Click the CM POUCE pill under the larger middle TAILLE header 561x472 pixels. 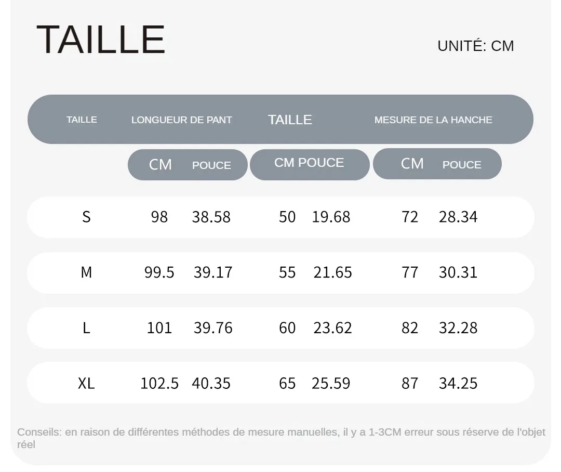coord(310,164)
